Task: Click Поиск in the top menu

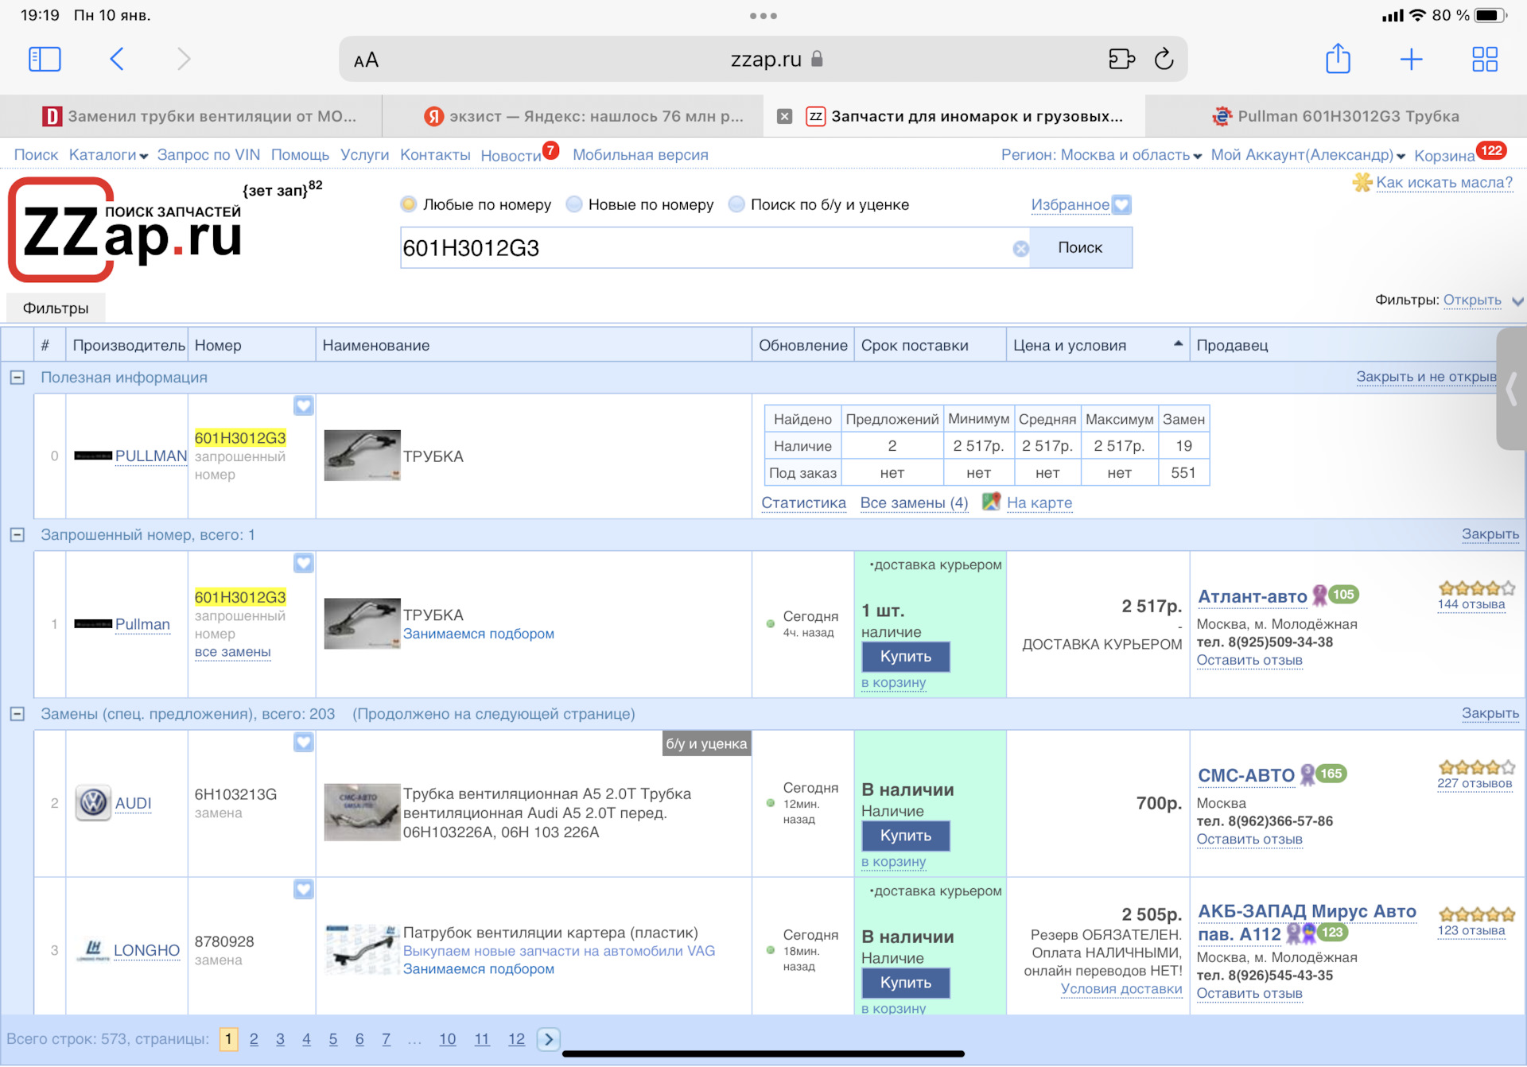Action: pyautogui.click(x=36, y=155)
